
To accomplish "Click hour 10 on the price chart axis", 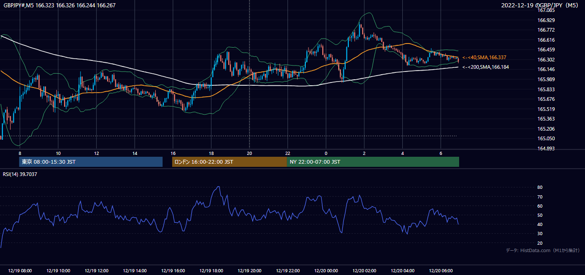I will coord(58,153).
